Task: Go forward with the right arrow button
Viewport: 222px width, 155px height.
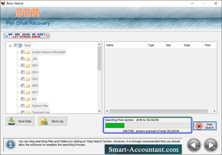Action: pyautogui.click(x=211, y=145)
